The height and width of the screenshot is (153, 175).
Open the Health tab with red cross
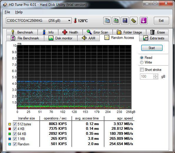(70, 32)
